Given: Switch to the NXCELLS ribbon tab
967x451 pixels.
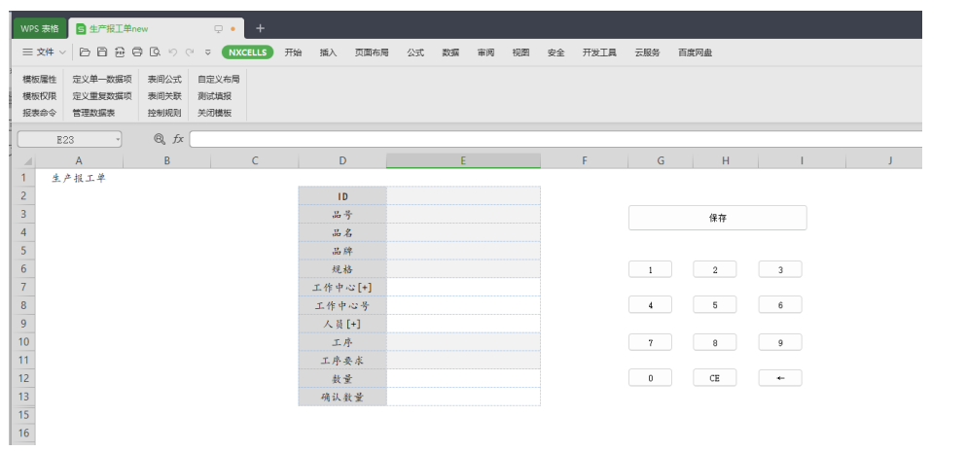Looking at the screenshot, I should pyautogui.click(x=247, y=52).
